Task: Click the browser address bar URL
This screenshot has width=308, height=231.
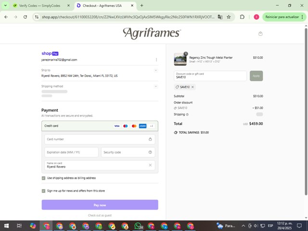Action: (x=128, y=17)
